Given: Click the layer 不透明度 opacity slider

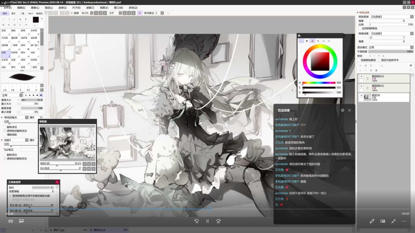Looking at the screenshot, I should pyautogui.click(x=391, y=51).
